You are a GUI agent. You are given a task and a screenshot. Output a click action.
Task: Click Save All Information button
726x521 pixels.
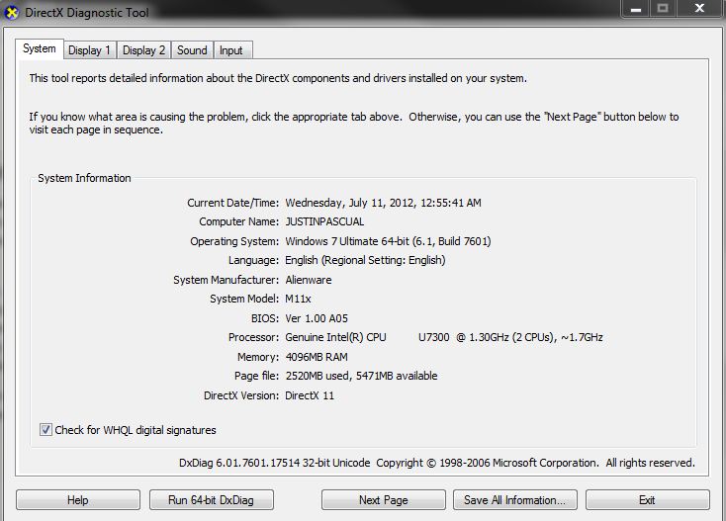(x=513, y=500)
